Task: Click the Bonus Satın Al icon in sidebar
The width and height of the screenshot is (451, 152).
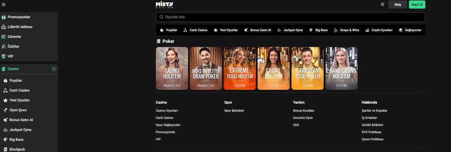Action: pyautogui.click(x=6, y=120)
